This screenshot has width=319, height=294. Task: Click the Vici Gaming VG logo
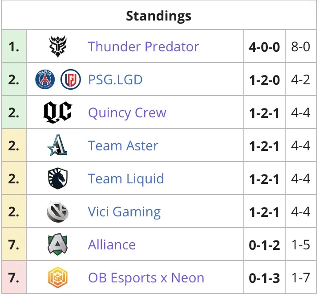(57, 211)
